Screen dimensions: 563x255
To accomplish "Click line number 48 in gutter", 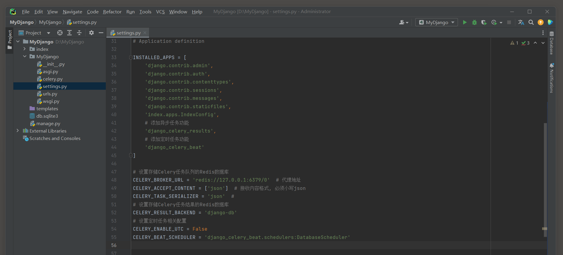I will [114, 180].
